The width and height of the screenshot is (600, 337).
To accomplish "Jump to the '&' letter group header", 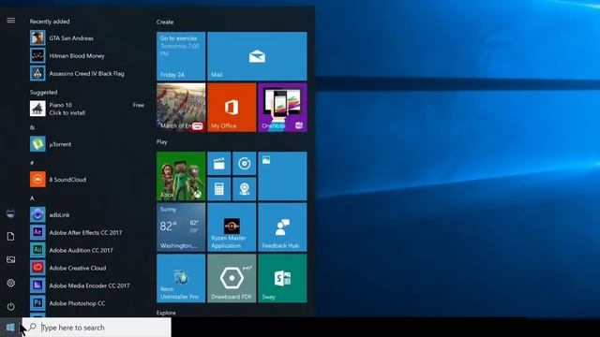I will point(32,127).
